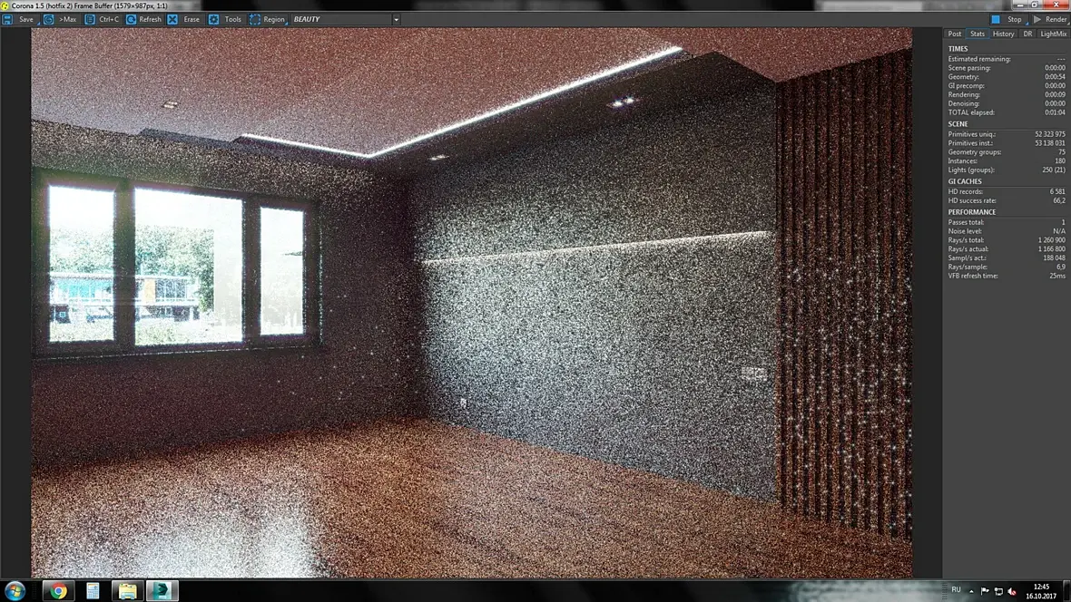Image resolution: width=1071 pixels, height=602 pixels.
Task: Switch to 3ds Max taskbar window
Action: click(162, 590)
